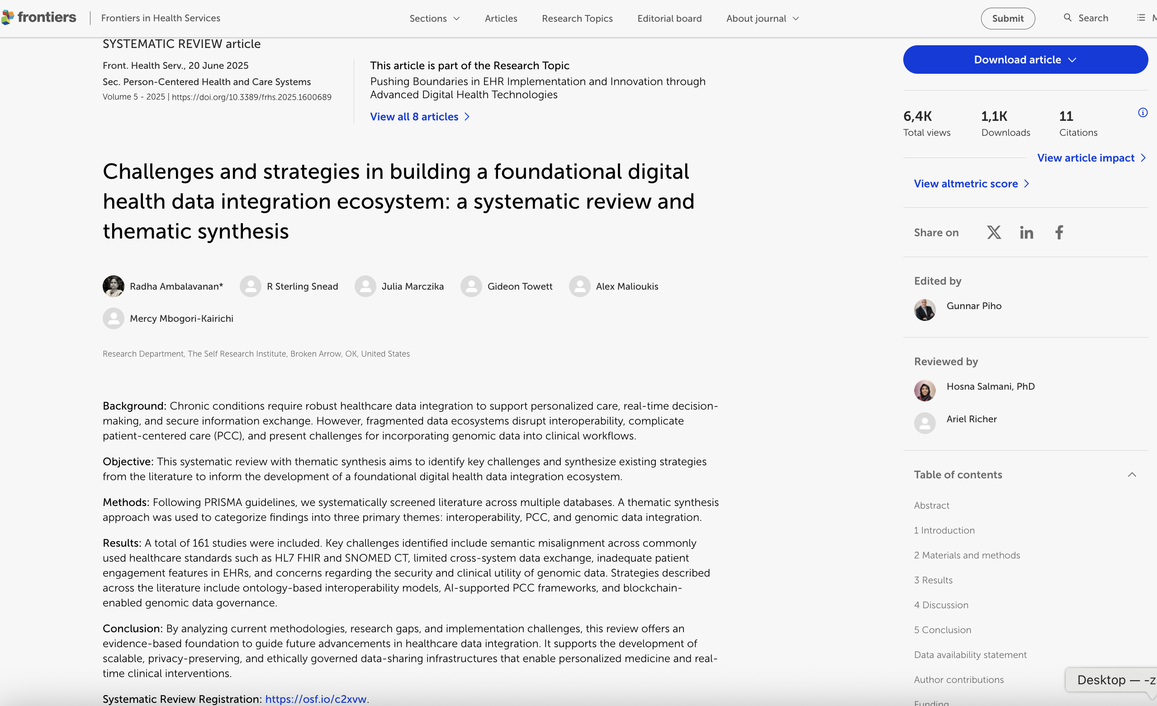The width and height of the screenshot is (1157, 706).
Task: Open the osf.io registration link
Action: (x=316, y=698)
